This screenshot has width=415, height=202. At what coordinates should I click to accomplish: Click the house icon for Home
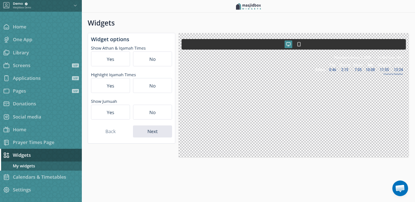[6, 27]
